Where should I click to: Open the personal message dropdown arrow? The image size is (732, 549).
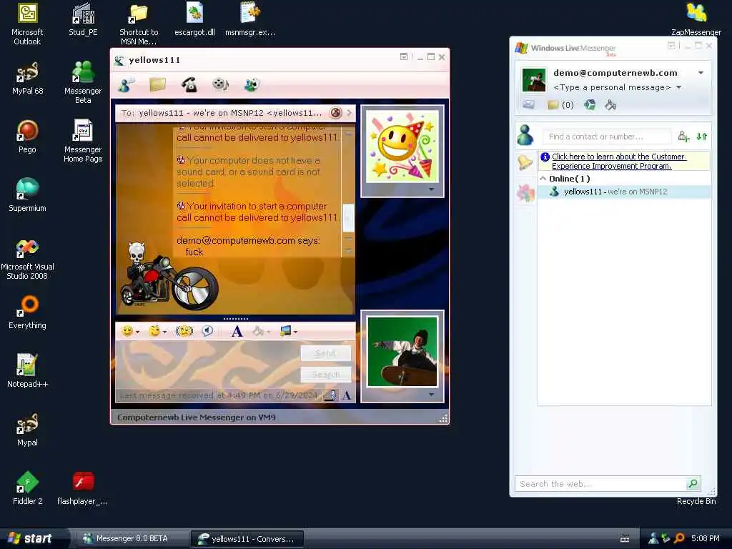point(679,87)
